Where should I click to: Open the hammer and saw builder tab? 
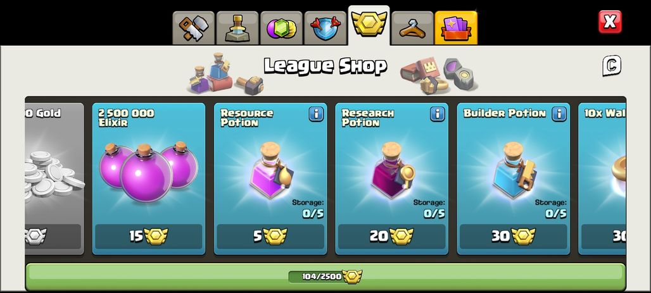(x=194, y=28)
